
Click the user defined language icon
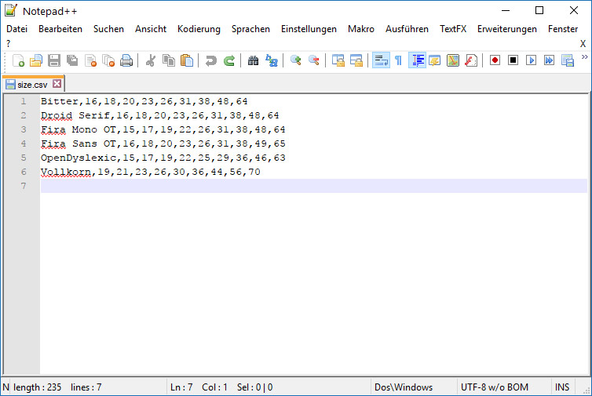[434, 60]
